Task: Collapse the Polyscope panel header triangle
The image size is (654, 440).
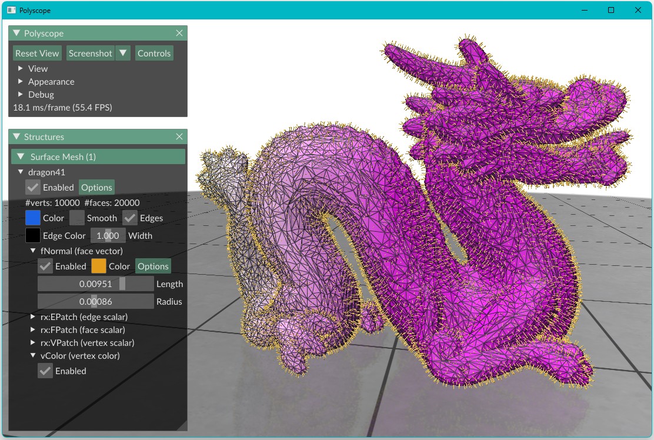Action: coord(16,33)
